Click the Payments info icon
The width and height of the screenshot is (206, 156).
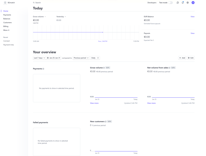tap(43, 69)
